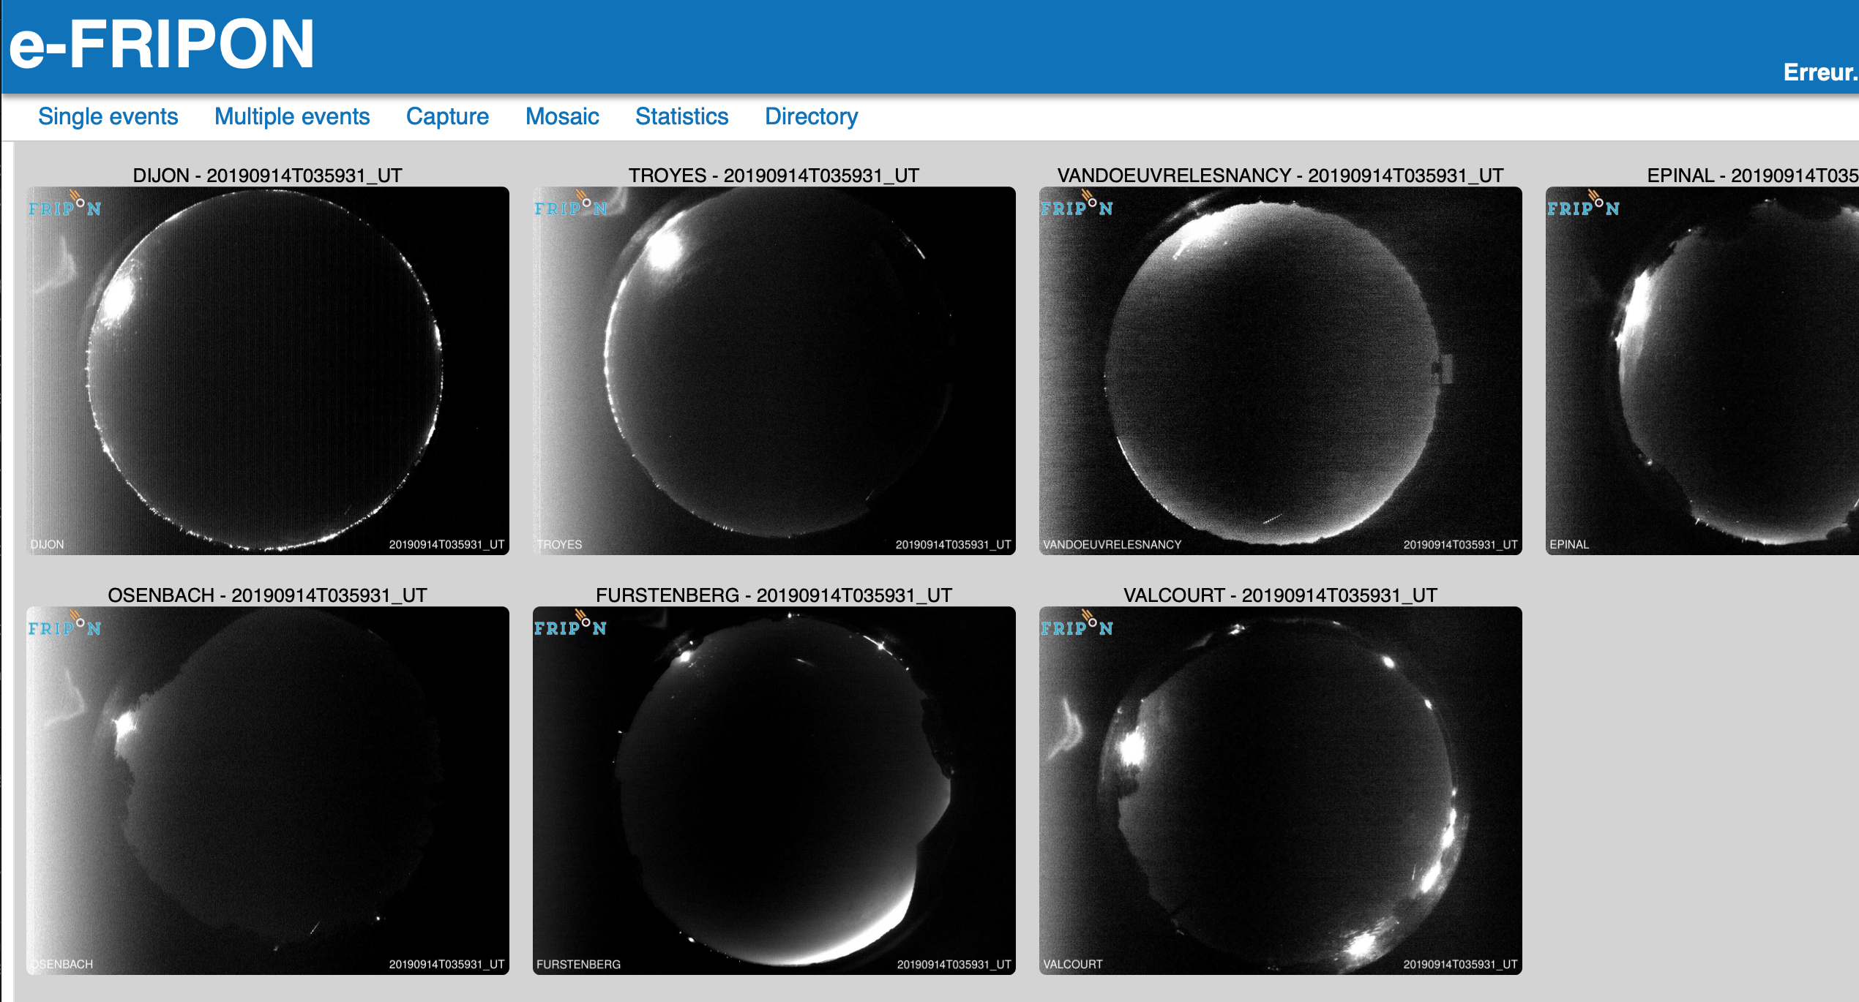Open the Directory page
The height and width of the screenshot is (1002, 1859).
coord(811,116)
